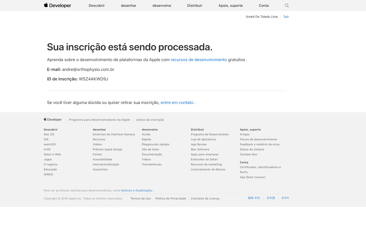
Task: Click the entre em contato link
Action: (177, 102)
